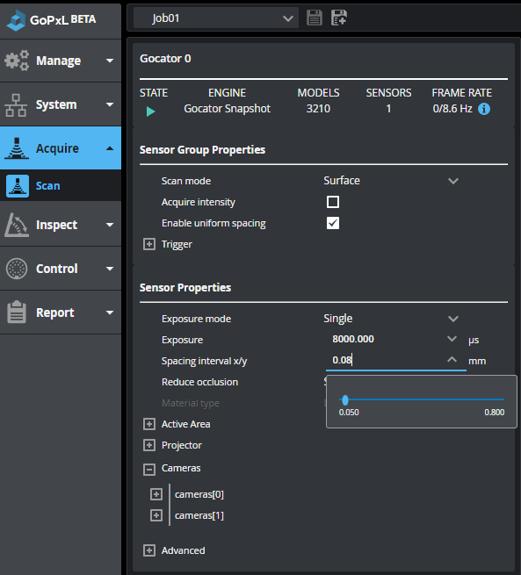The image size is (521, 575).
Task: Open the System menu
Action: pyautogui.click(x=61, y=104)
